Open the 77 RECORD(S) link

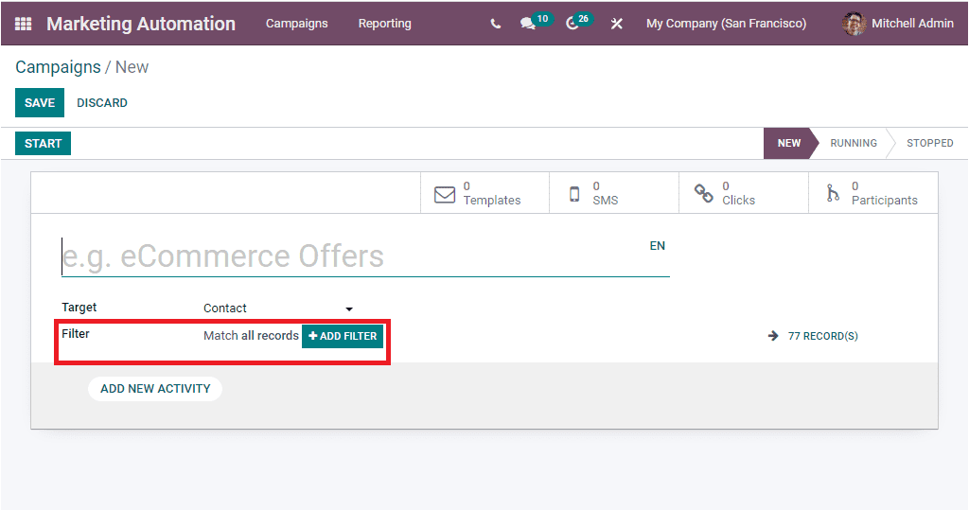[822, 336]
